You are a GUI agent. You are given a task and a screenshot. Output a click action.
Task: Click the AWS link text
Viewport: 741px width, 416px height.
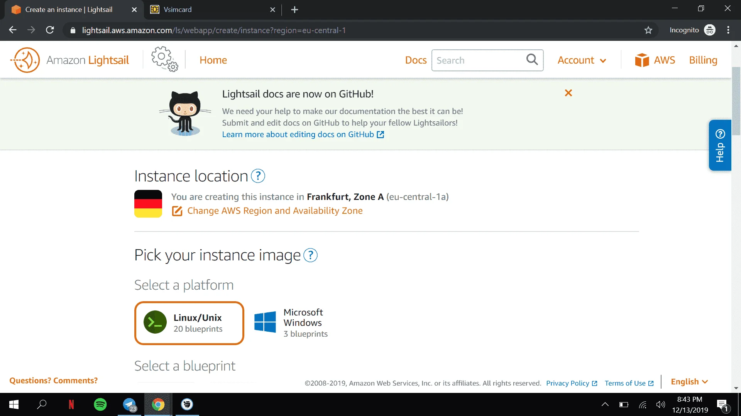click(x=664, y=60)
